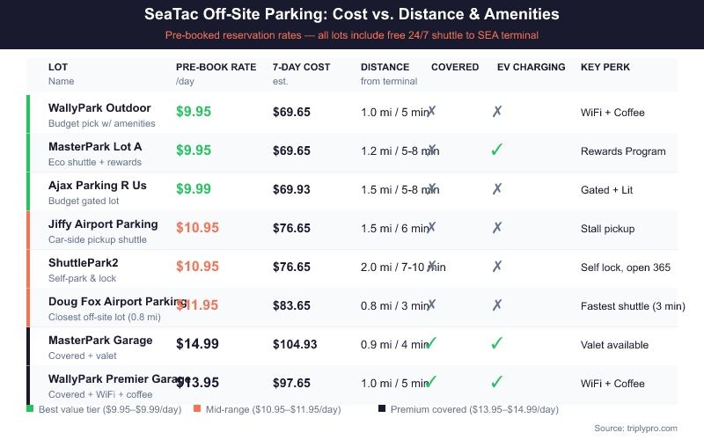Click the covered checkmark for WallyPark Premier Garage
The width and height of the screenshot is (704, 440).
click(x=431, y=383)
